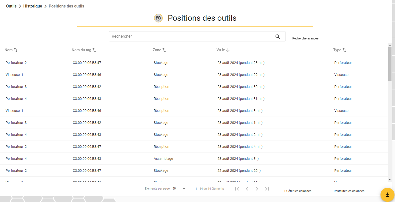
Task: Open the Eléments par page dropdown
Action: coord(179,189)
